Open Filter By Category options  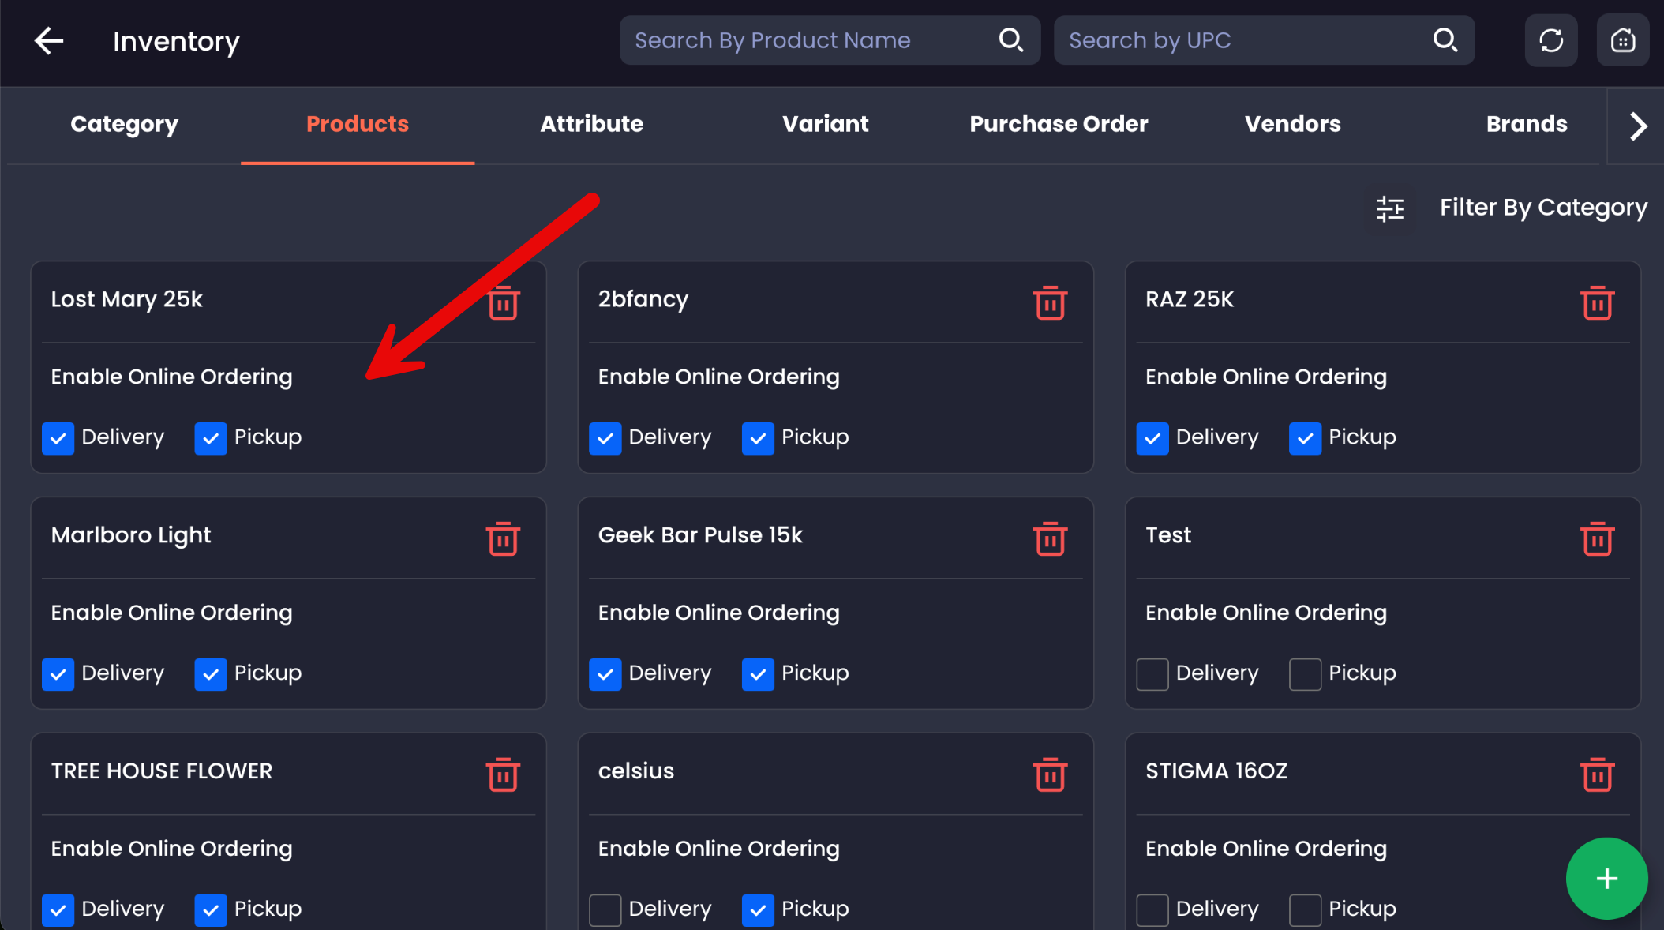[x=1542, y=208]
